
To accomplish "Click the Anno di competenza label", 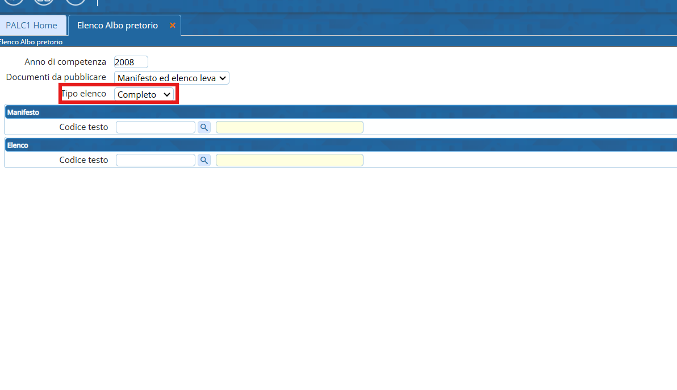I will (65, 61).
